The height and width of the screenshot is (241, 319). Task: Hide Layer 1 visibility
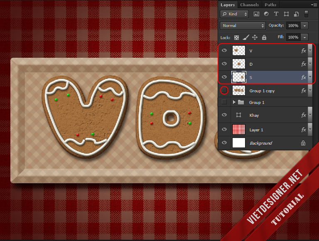(224, 129)
